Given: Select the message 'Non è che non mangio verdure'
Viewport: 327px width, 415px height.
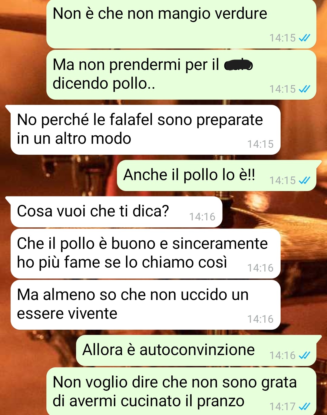Looking at the screenshot, I should [181, 24].
